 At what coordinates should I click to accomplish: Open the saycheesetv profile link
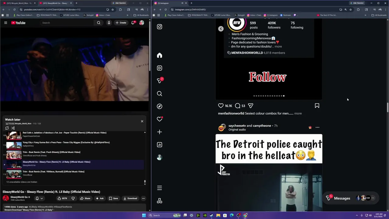237,126
